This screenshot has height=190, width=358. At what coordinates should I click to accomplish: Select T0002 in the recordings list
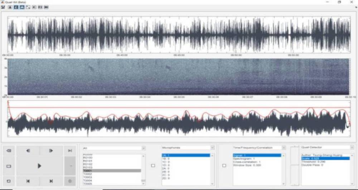tap(112, 174)
